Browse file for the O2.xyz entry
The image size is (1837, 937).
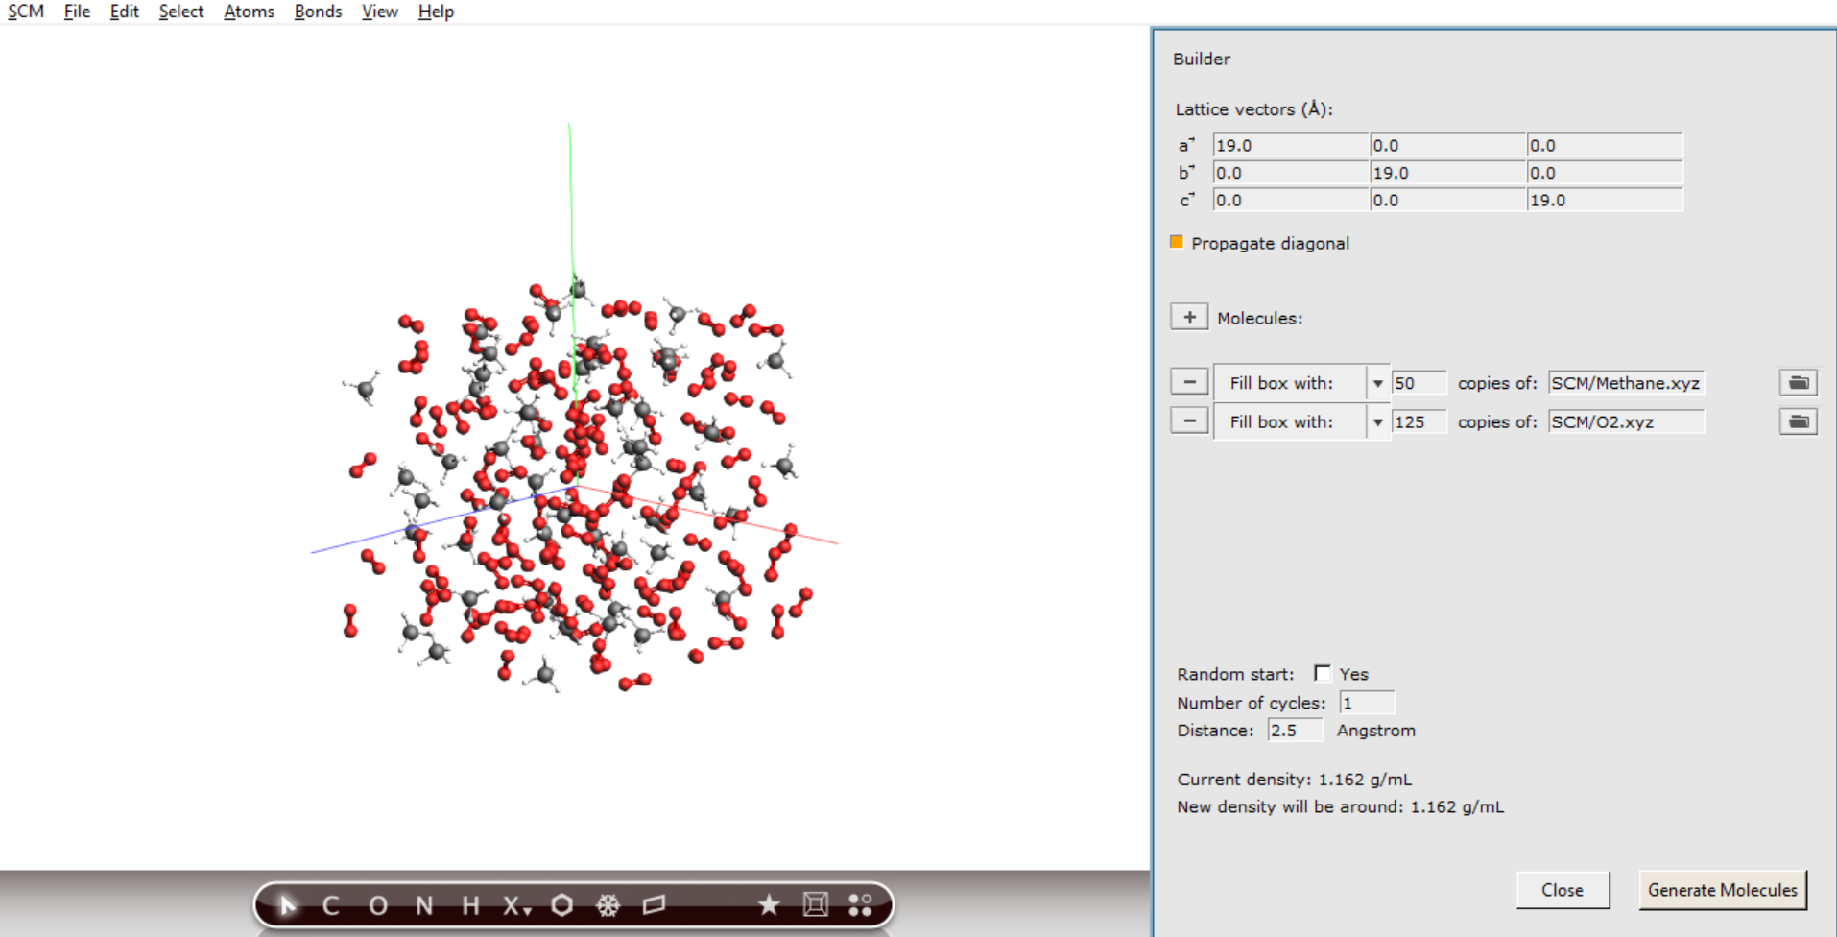(x=1799, y=420)
